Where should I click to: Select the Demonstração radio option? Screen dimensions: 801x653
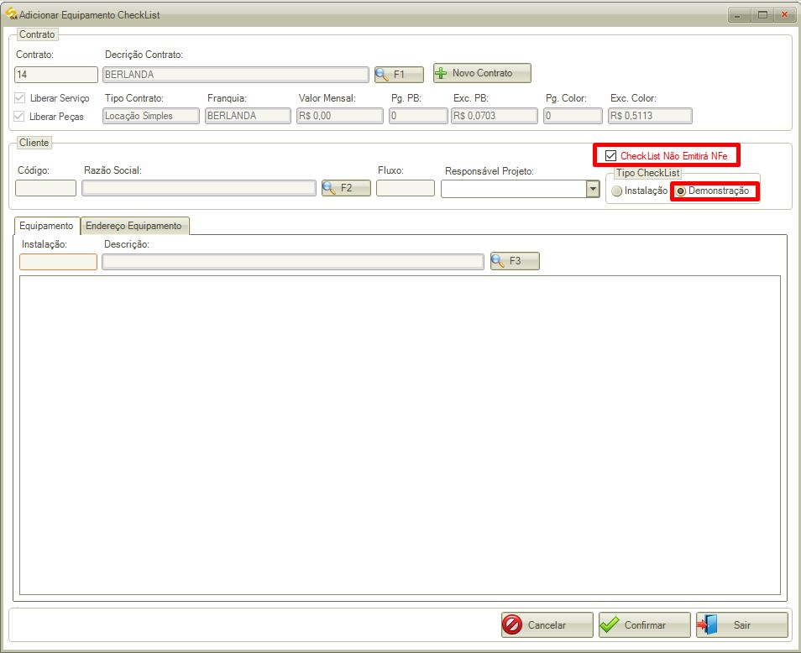[x=681, y=191]
